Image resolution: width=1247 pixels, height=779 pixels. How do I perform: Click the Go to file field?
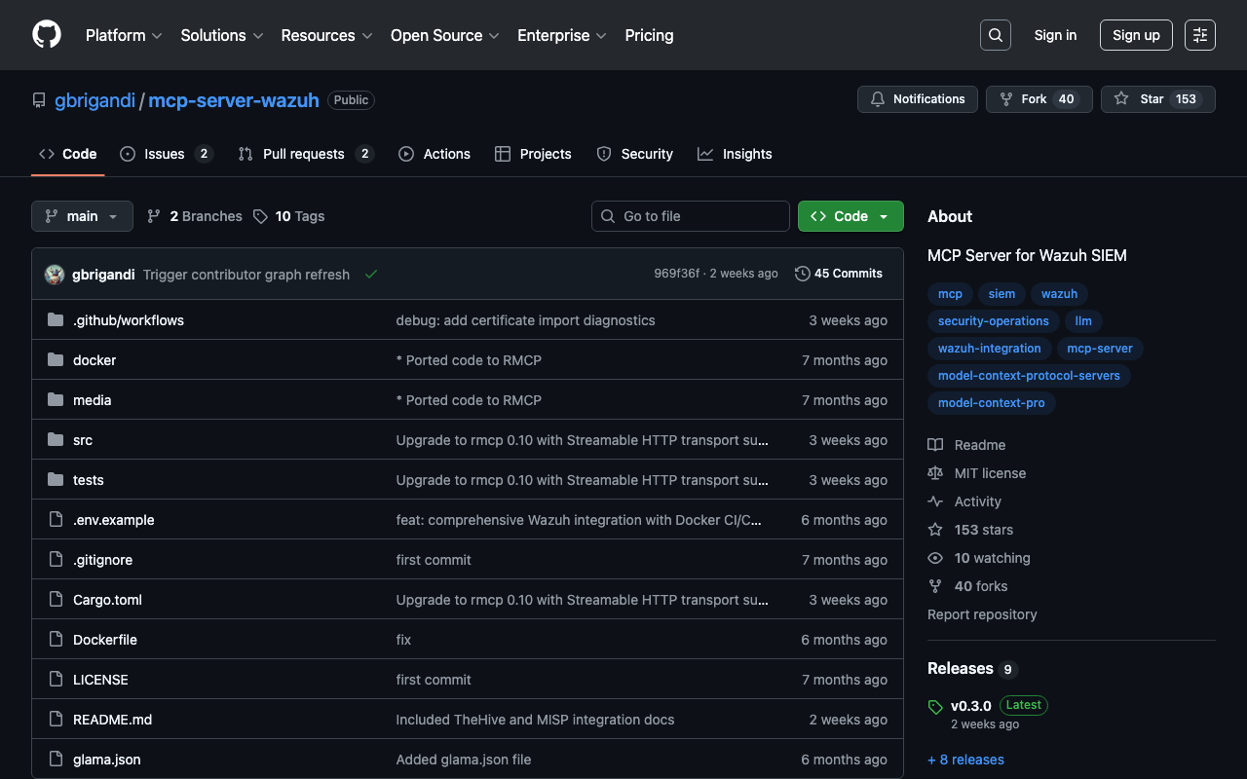[691, 216]
